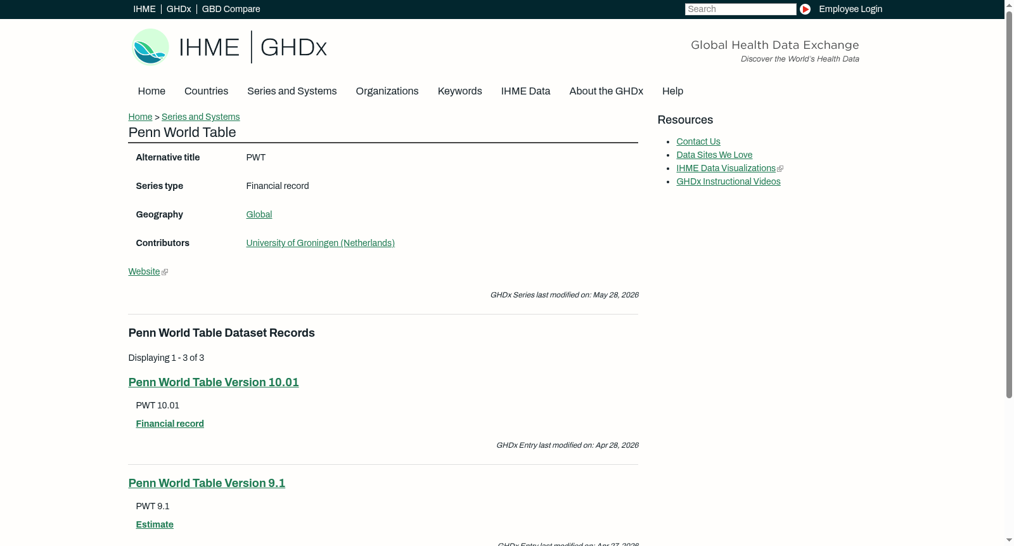The height and width of the screenshot is (546, 1014).
Task: Click external link icon after IHME Data Visualizations
Action: coord(780,169)
